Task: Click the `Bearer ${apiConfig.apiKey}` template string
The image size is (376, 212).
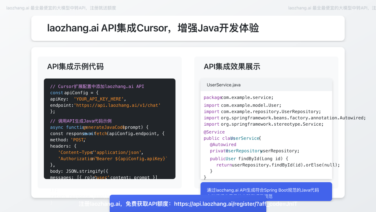Action: 131,159
